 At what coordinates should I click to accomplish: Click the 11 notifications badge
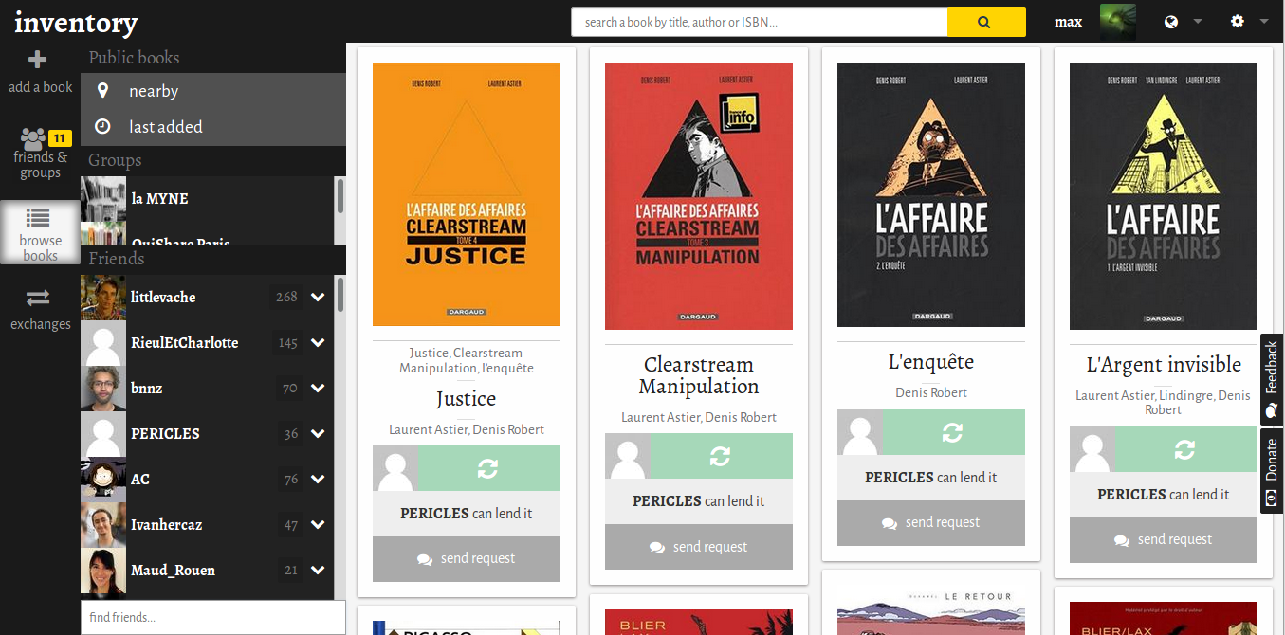(60, 138)
